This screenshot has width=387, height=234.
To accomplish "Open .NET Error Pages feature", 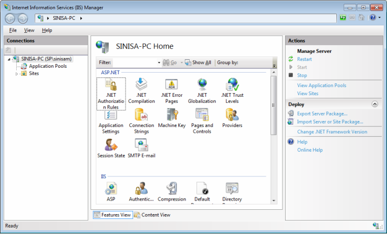I will tap(171, 91).
